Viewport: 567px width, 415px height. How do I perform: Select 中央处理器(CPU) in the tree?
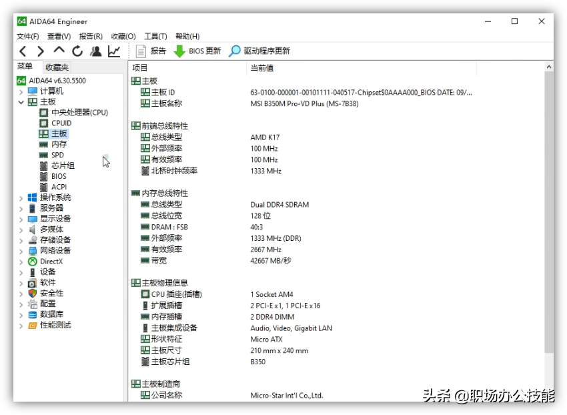(x=74, y=113)
